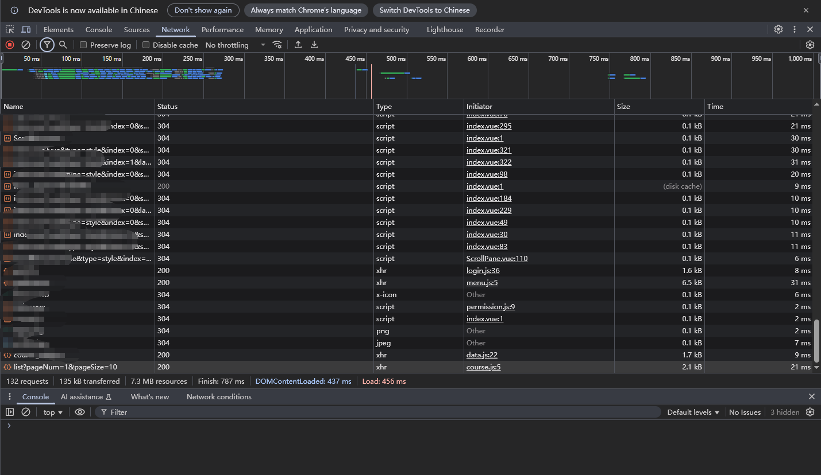The height and width of the screenshot is (475, 821).
Task: Sort requests by the Time column header
Action: tap(758, 107)
